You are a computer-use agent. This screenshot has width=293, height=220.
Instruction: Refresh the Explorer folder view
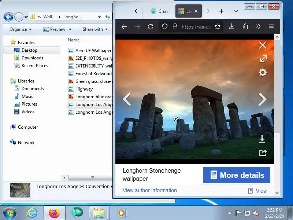click(108, 17)
